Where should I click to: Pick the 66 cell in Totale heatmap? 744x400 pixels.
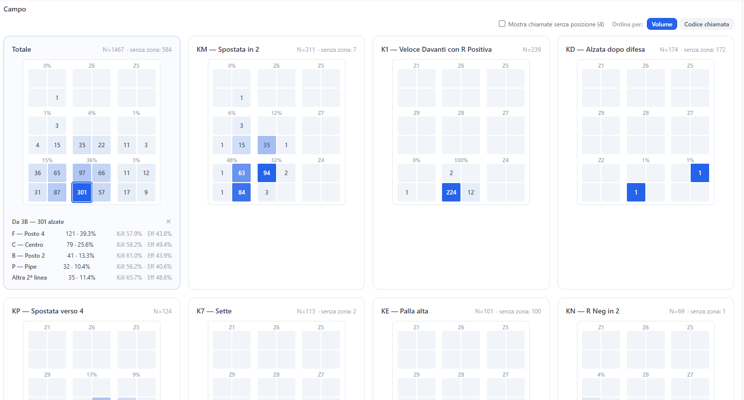pos(102,173)
